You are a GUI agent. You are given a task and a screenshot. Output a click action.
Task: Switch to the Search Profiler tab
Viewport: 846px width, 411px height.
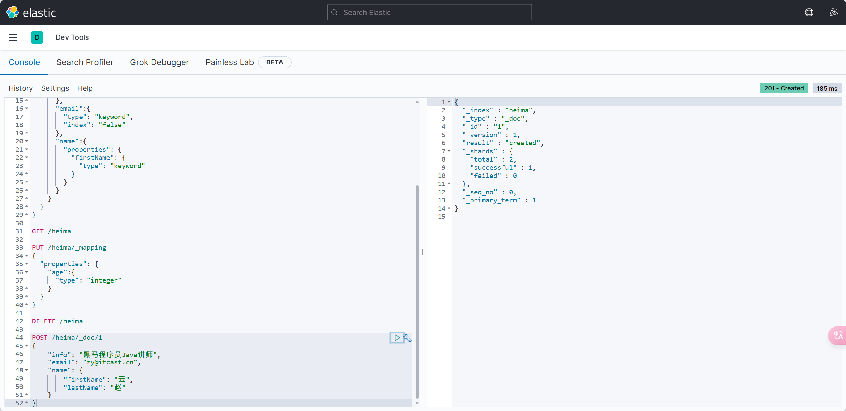[85, 62]
